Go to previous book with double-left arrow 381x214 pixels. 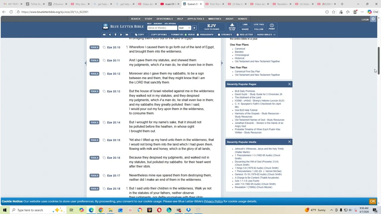tap(104, 35)
